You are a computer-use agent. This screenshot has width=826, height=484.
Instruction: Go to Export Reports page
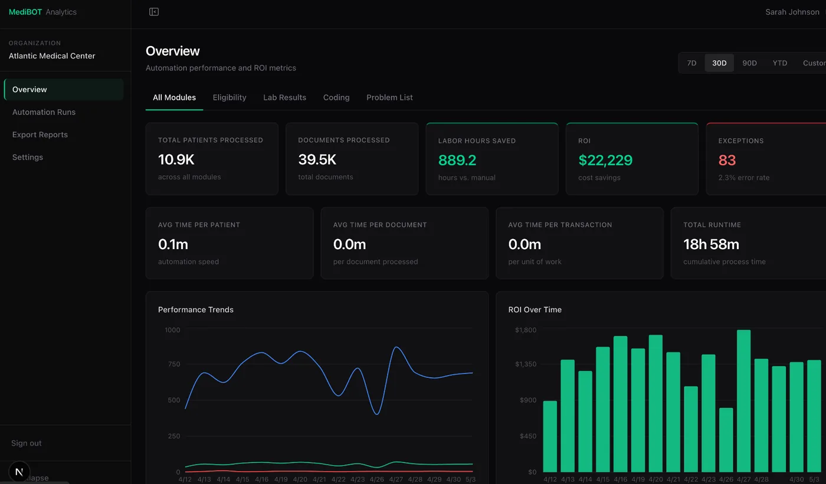tap(64, 135)
